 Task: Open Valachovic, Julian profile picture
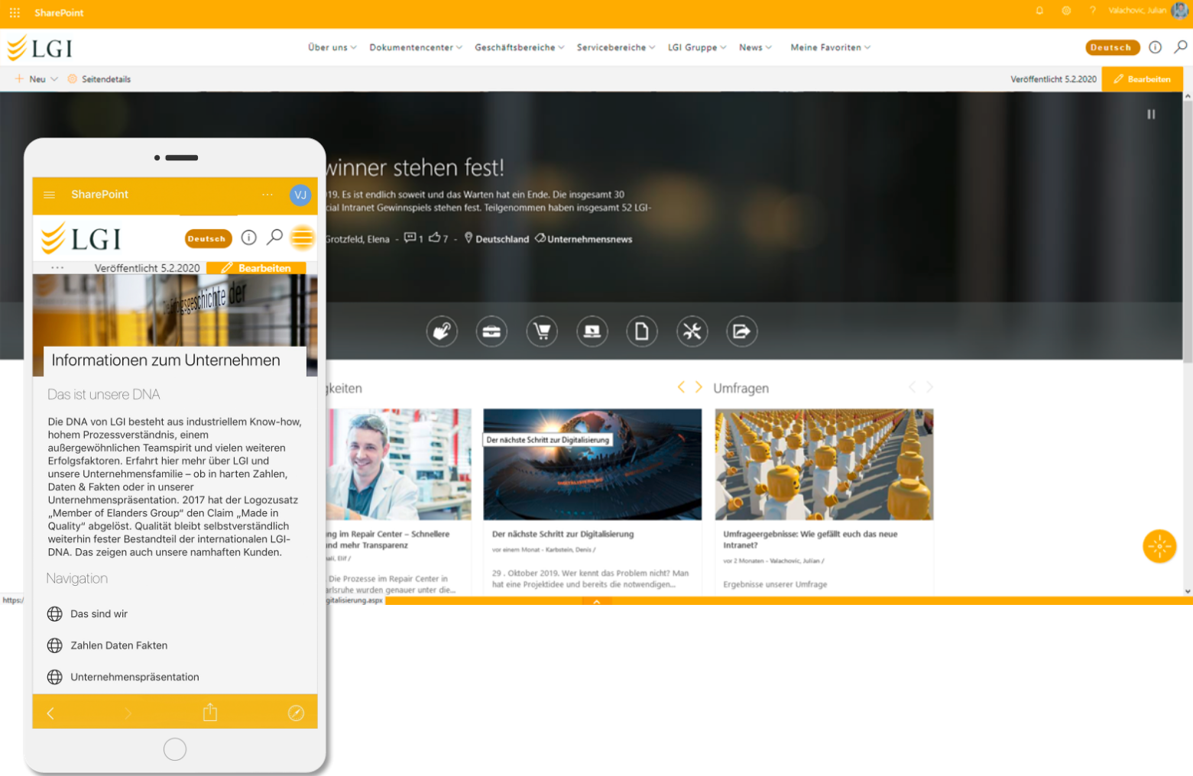coord(1179,10)
